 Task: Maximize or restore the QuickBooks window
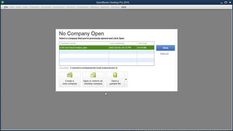(x=226, y=3)
